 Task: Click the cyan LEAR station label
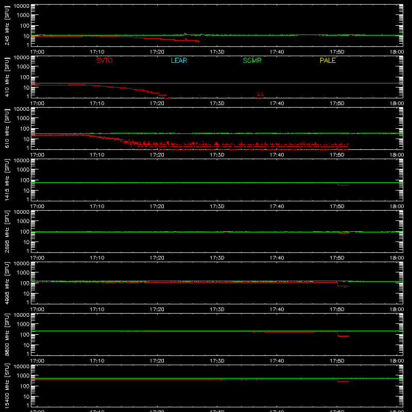(179, 60)
